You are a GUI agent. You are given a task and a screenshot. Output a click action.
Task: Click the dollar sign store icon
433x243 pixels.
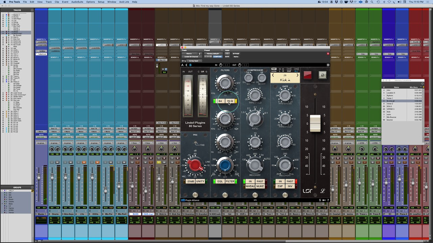pos(320,200)
